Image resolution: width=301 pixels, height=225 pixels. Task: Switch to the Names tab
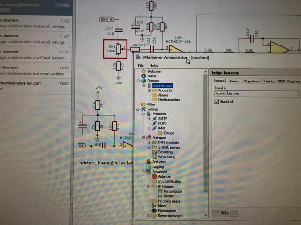click(x=234, y=81)
